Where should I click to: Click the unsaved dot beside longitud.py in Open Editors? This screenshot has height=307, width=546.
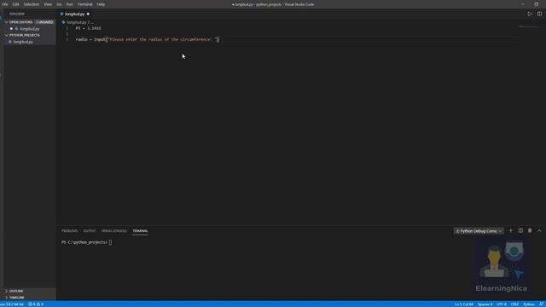pyautogui.click(x=11, y=29)
